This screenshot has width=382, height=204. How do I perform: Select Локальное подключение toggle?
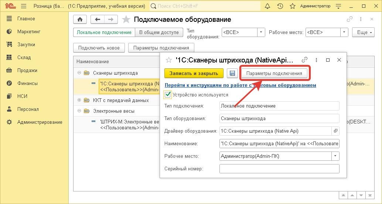(104, 33)
